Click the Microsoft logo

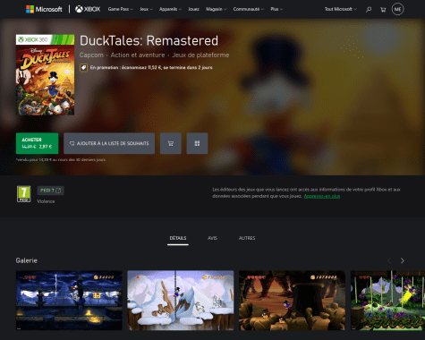(44, 9)
